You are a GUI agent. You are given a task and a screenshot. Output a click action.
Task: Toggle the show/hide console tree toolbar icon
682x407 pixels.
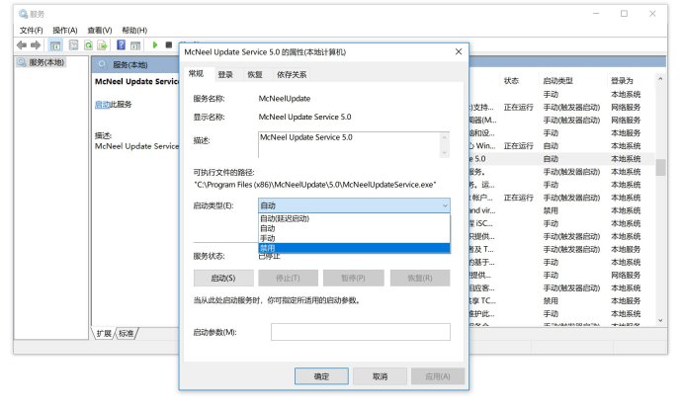(55, 44)
